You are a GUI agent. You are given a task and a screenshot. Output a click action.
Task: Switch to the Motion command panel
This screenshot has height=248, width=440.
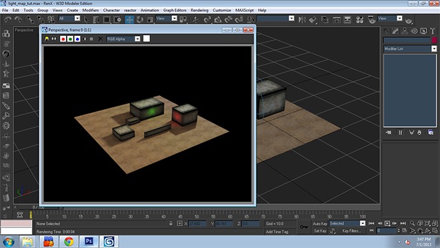pos(414,31)
